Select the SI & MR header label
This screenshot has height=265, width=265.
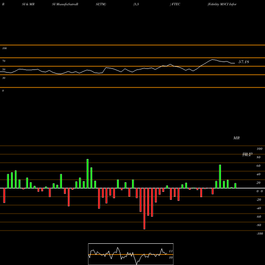coord(28,4)
